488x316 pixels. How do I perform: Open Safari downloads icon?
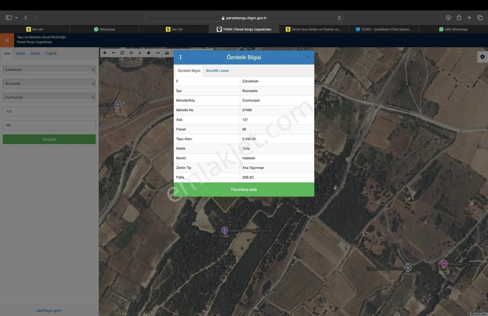point(448,18)
